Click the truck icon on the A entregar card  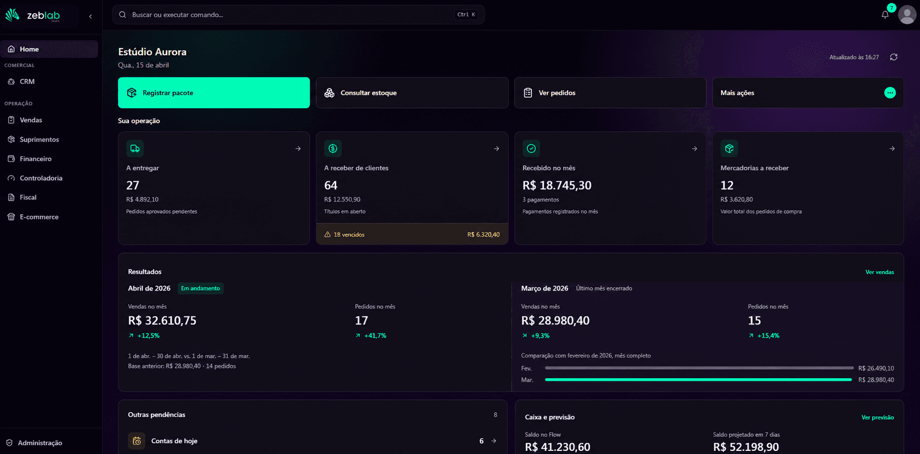point(135,148)
